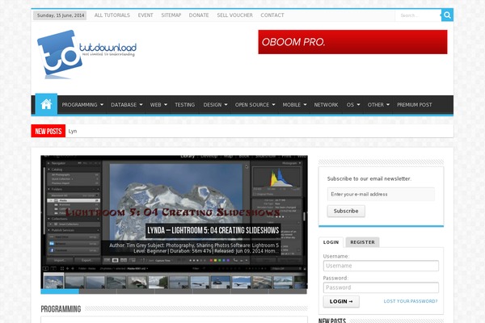The image size is (485, 323).
Task: Open the Programming dropdown menu
Action: tap(82, 105)
